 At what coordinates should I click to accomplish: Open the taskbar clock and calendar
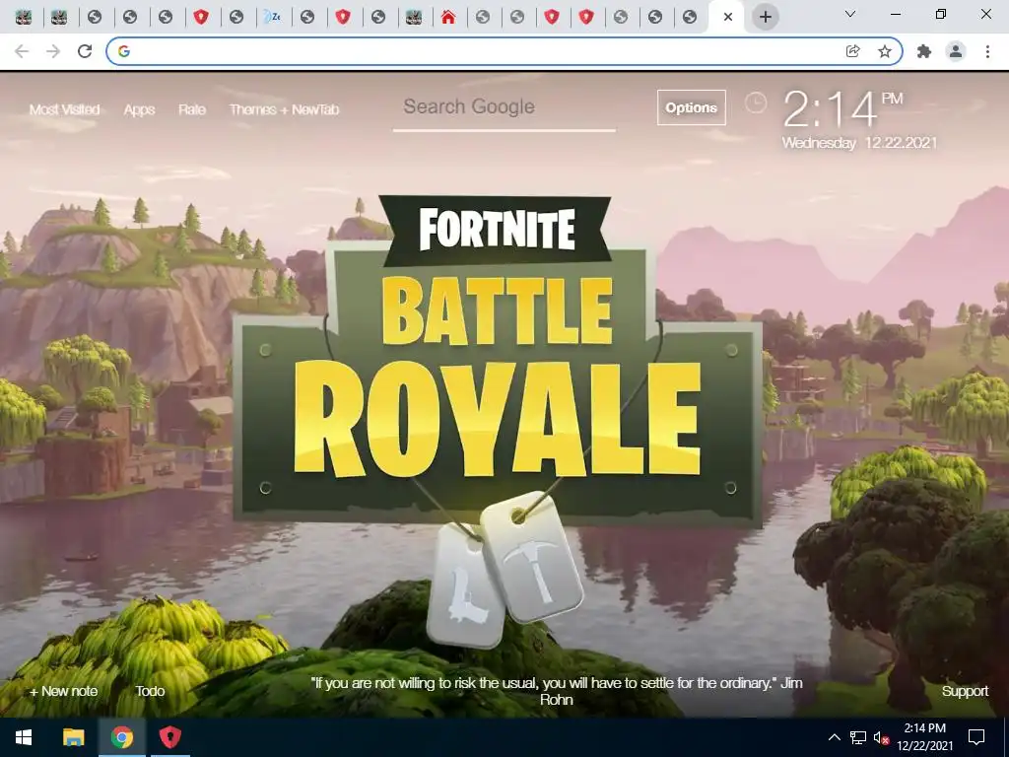(924, 737)
